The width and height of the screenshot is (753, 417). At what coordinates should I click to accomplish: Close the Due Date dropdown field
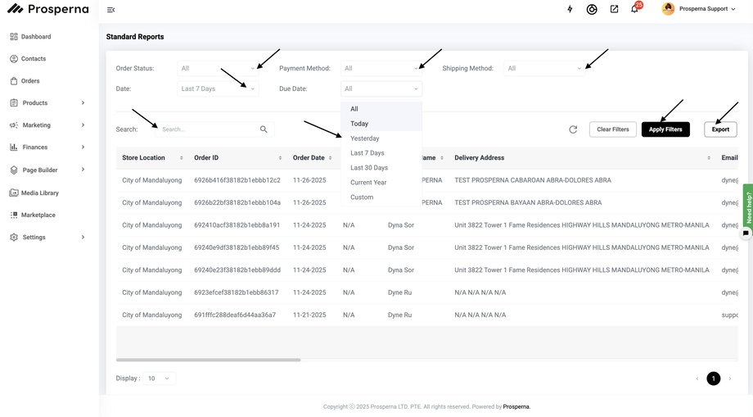[x=381, y=88]
